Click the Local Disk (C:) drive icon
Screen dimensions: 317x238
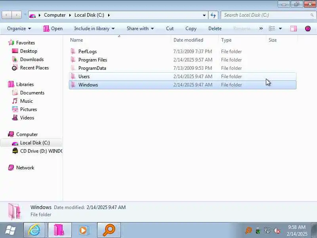15,143
